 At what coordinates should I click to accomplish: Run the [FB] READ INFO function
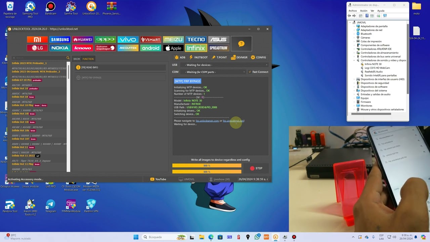tap(121, 68)
